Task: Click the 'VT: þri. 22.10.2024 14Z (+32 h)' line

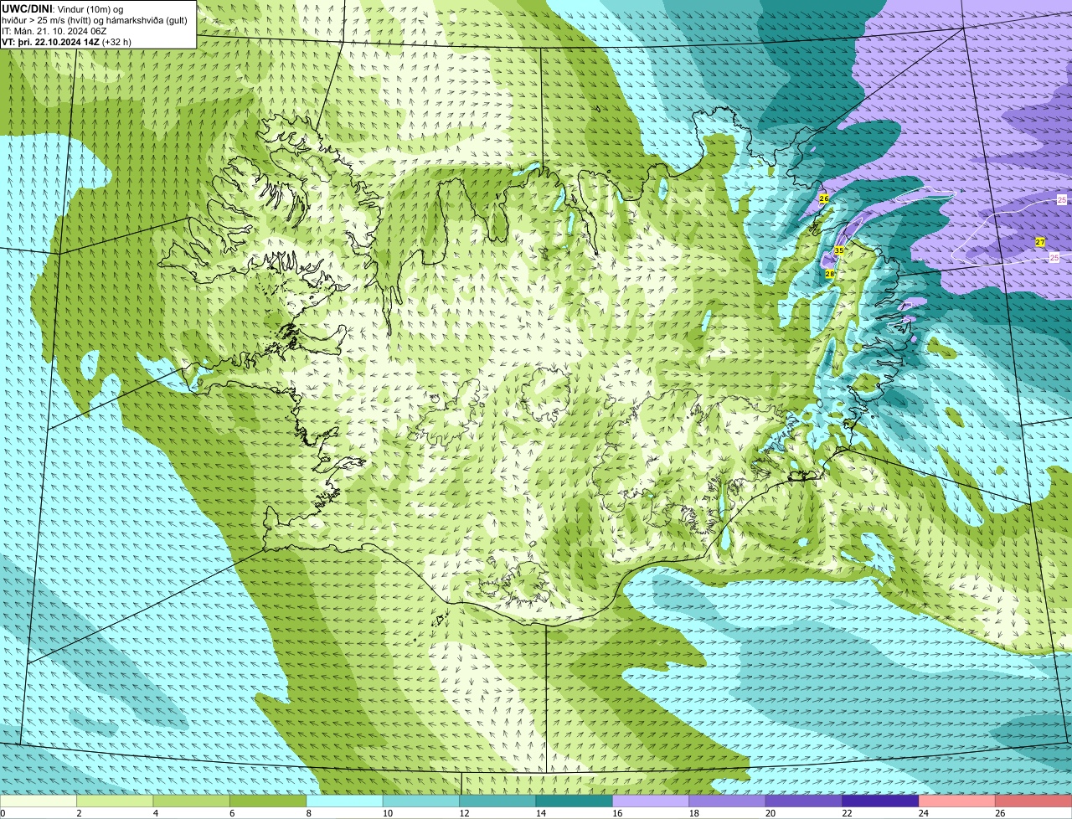Action: tap(66, 42)
